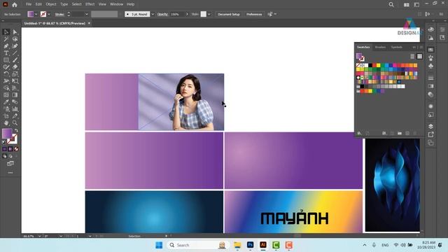Select the Hand tool
The width and height of the screenshot is (448, 252).
coord(6,123)
